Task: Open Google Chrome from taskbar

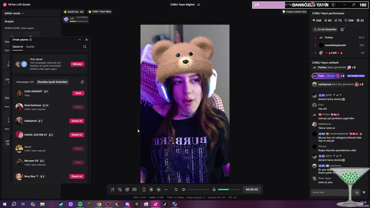Action: 99,204
